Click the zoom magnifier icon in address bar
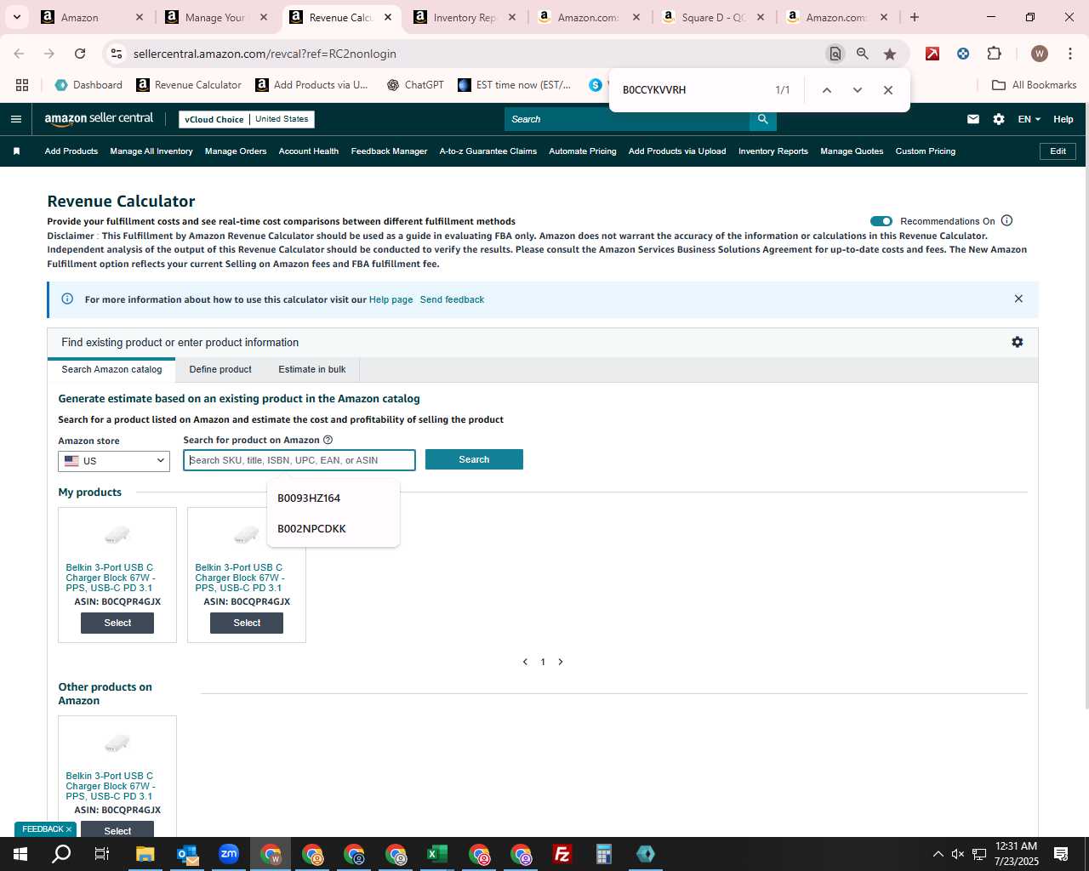Image resolution: width=1089 pixels, height=871 pixels. point(863,54)
